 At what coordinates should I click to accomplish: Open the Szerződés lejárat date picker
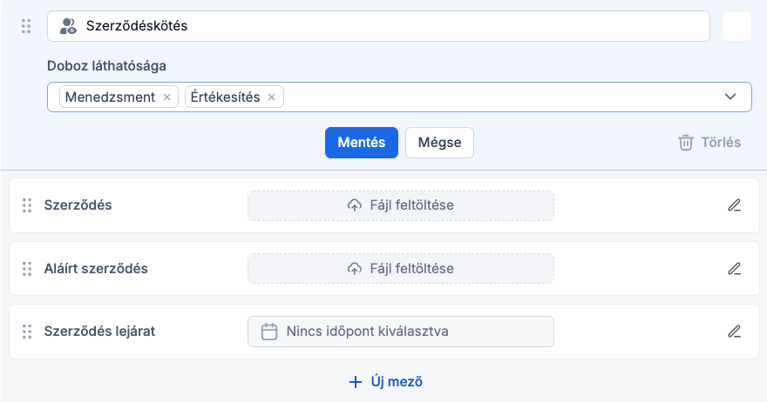point(400,331)
